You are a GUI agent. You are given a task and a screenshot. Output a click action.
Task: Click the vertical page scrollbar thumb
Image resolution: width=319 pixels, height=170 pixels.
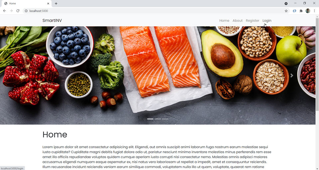click(317, 64)
